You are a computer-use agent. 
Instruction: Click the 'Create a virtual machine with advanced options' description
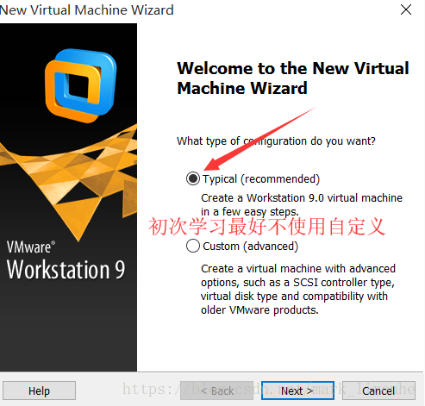pyautogui.click(x=298, y=289)
